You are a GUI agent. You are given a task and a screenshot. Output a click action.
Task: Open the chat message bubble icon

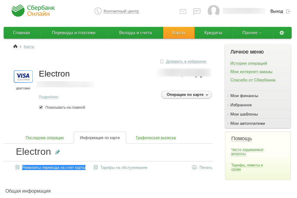pyautogui.click(x=197, y=12)
